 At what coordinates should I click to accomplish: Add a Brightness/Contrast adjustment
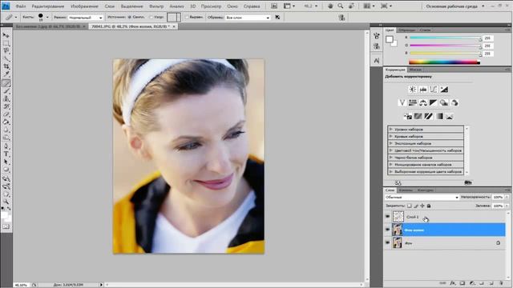[413, 89]
